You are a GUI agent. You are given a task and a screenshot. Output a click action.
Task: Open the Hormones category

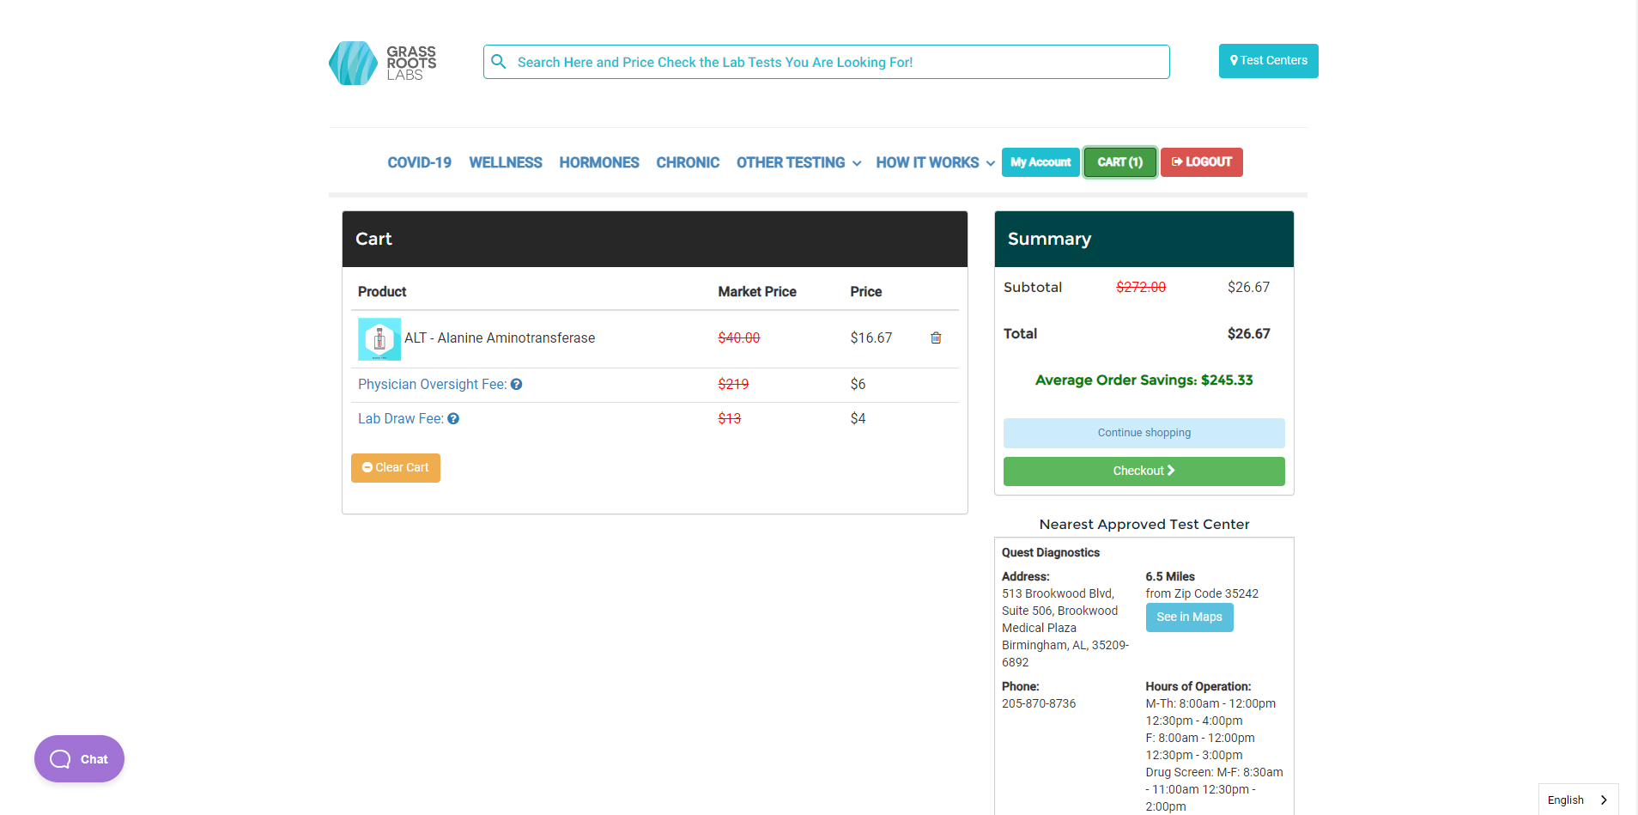click(x=599, y=162)
